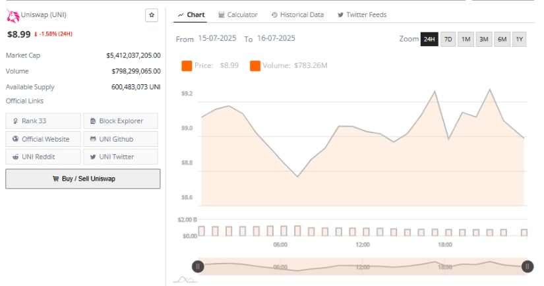Click the left range navigator handle
This screenshot has height=286, width=544.
(x=198, y=267)
